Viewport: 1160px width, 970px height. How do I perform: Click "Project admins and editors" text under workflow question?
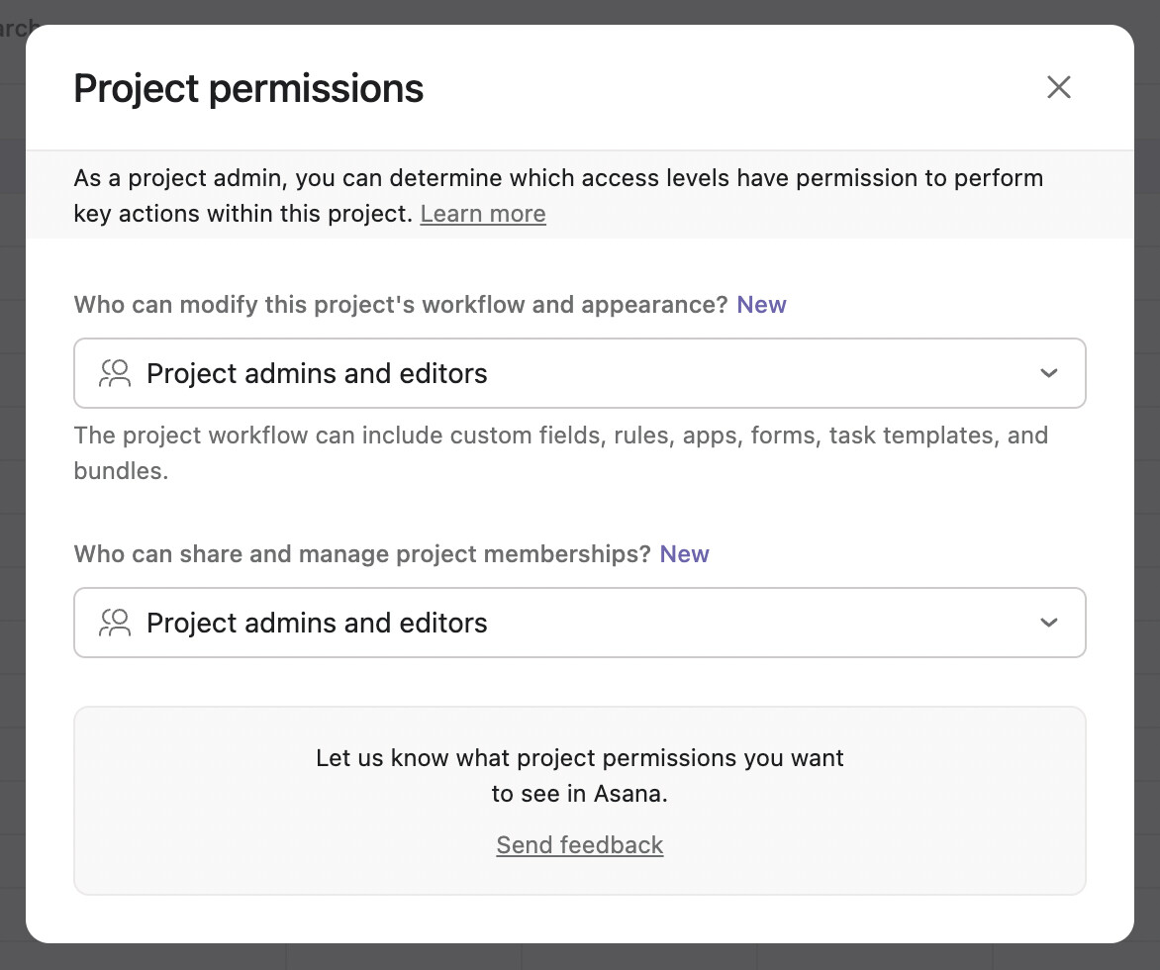(317, 373)
